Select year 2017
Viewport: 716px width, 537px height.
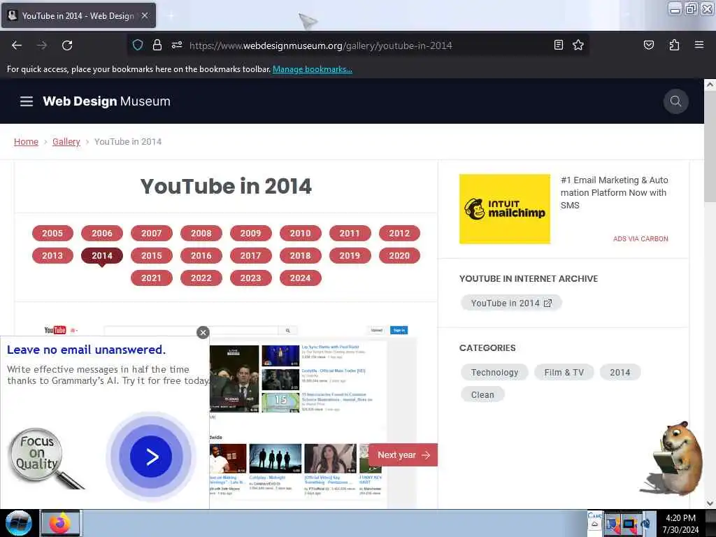coord(251,256)
